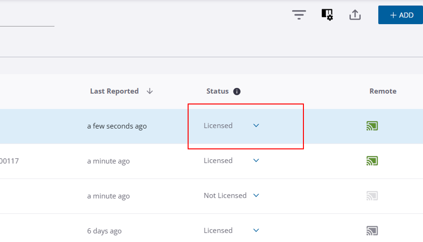Click the remote icon in the Not Licensed row
The width and height of the screenshot is (423, 242).
point(372,196)
